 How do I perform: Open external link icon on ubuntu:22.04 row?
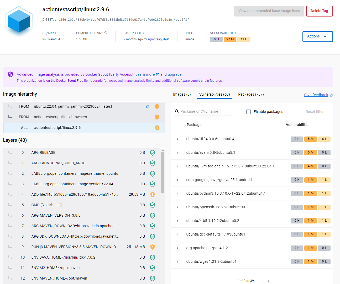[148, 107]
